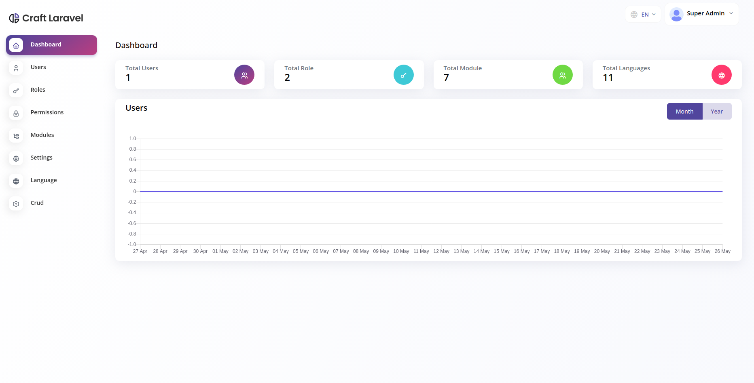Click the Permissions lock icon
This screenshot has height=383, width=754.
[16, 113]
